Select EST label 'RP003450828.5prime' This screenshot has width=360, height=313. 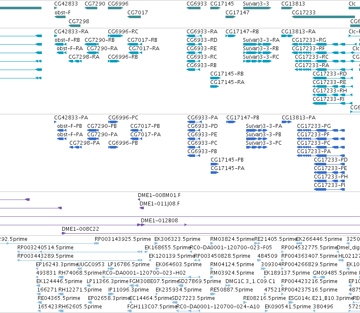(x=222, y=256)
